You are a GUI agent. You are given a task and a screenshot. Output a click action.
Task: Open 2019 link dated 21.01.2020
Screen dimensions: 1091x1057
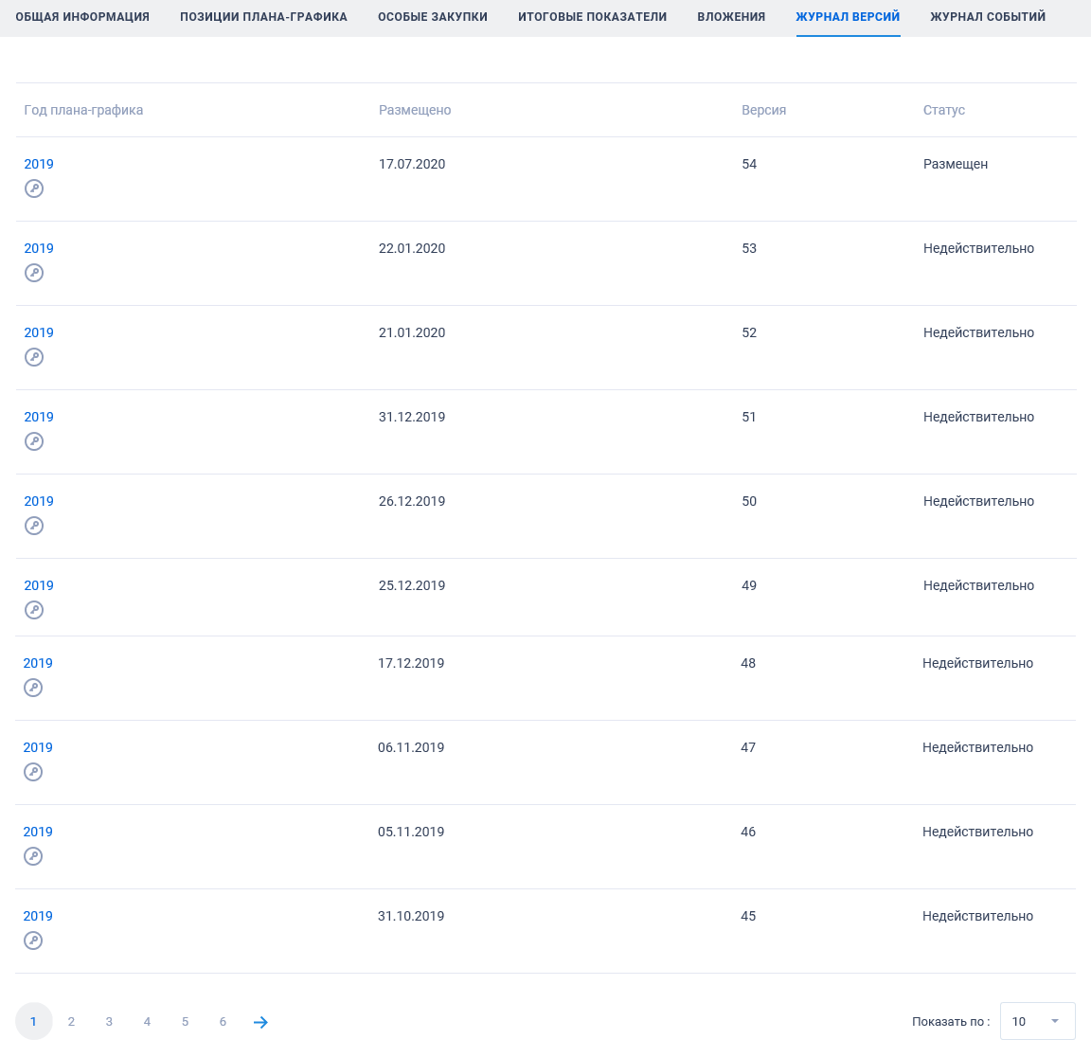(39, 332)
